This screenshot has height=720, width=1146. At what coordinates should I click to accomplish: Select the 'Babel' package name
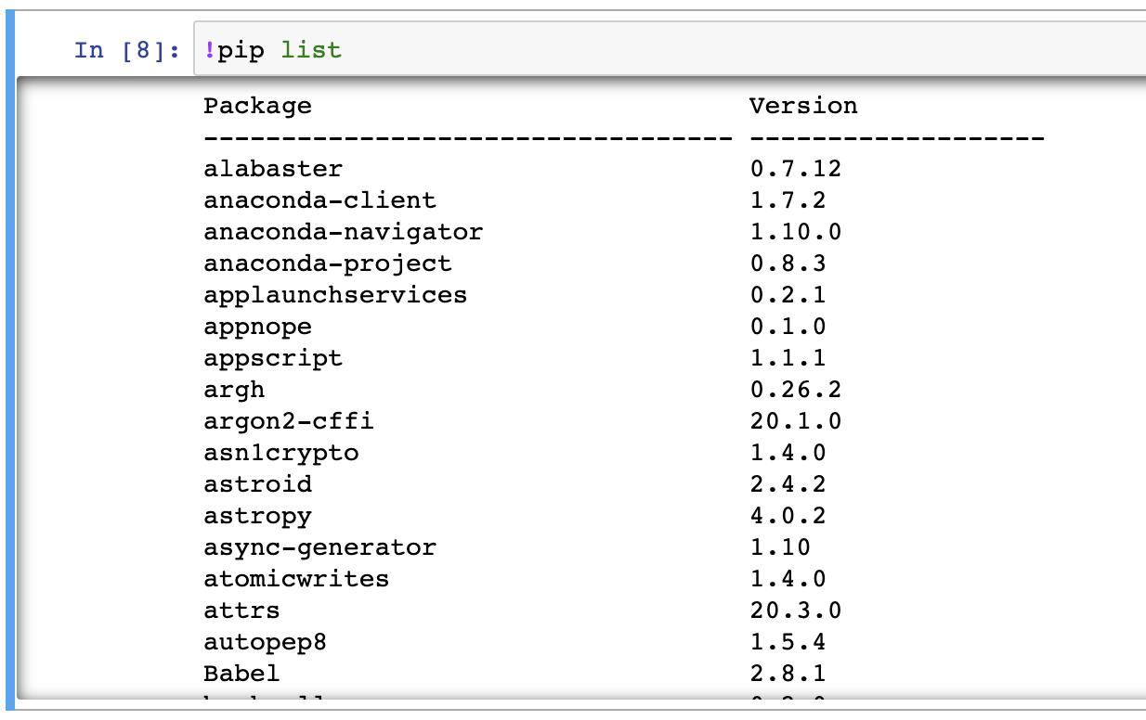pos(242,674)
